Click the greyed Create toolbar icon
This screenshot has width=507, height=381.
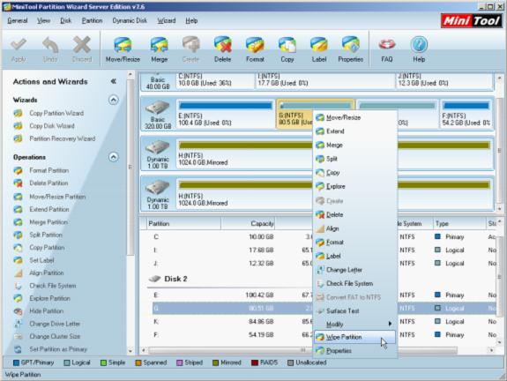[190, 49]
